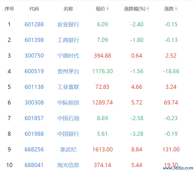Select percent change 8.84 cell
Screen dimensions: 195x172
tap(137, 150)
